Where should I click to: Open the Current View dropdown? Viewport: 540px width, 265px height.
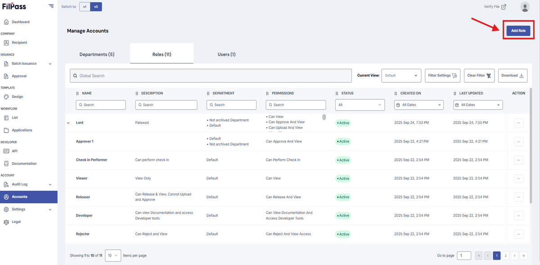(401, 76)
